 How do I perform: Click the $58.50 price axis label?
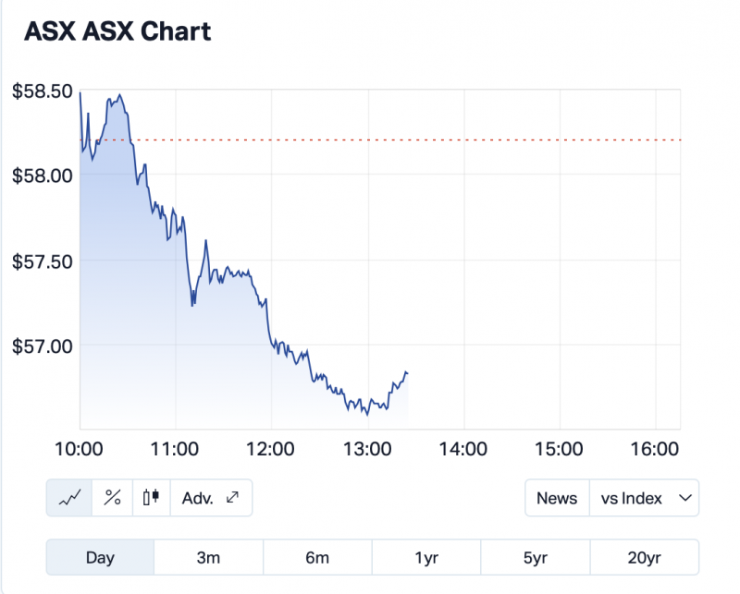click(x=43, y=91)
